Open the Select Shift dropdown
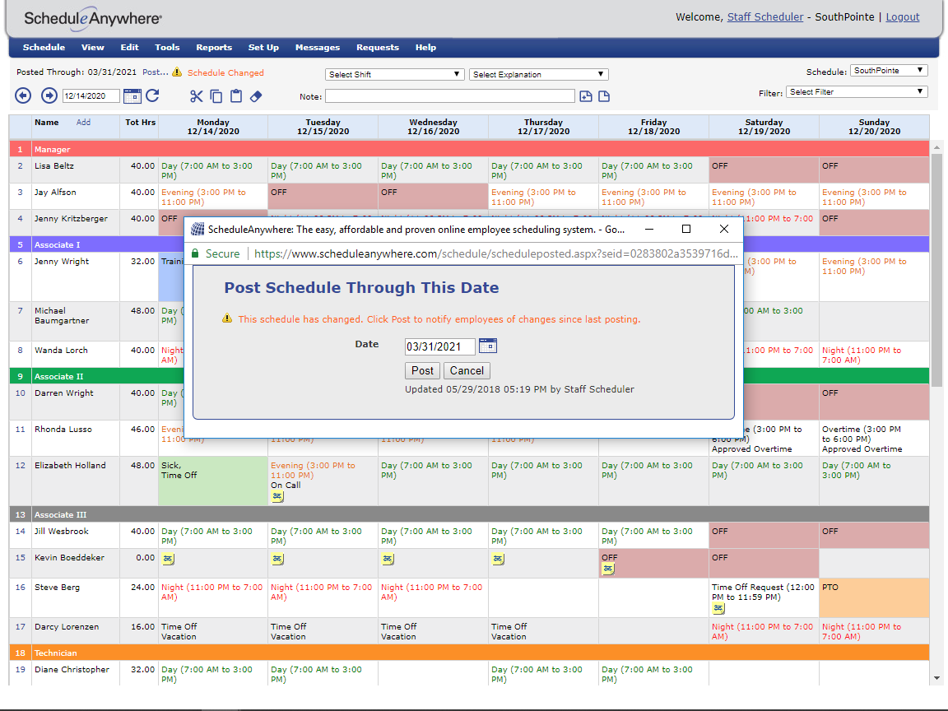Screen dimensions: 948x711 coord(394,74)
